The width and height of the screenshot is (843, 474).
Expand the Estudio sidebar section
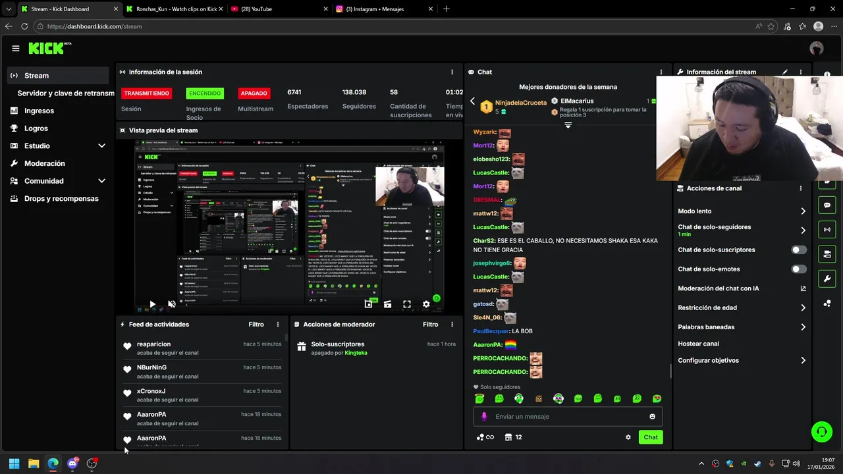tap(101, 145)
